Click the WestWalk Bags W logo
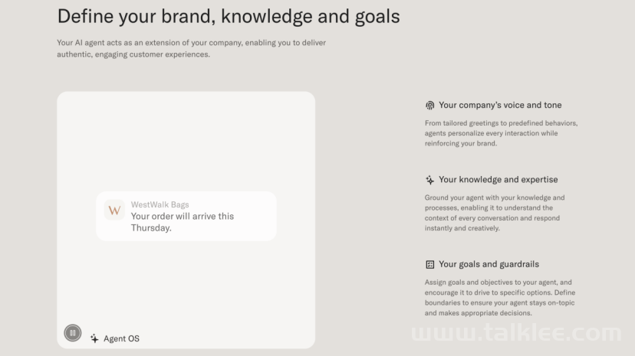The image size is (635, 356). click(x=114, y=210)
